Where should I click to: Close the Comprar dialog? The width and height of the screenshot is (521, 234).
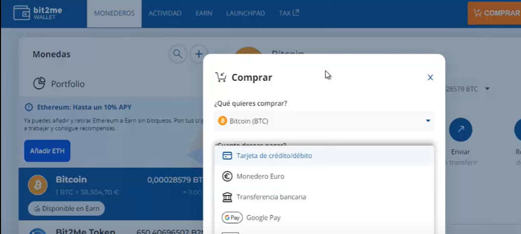(x=430, y=77)
